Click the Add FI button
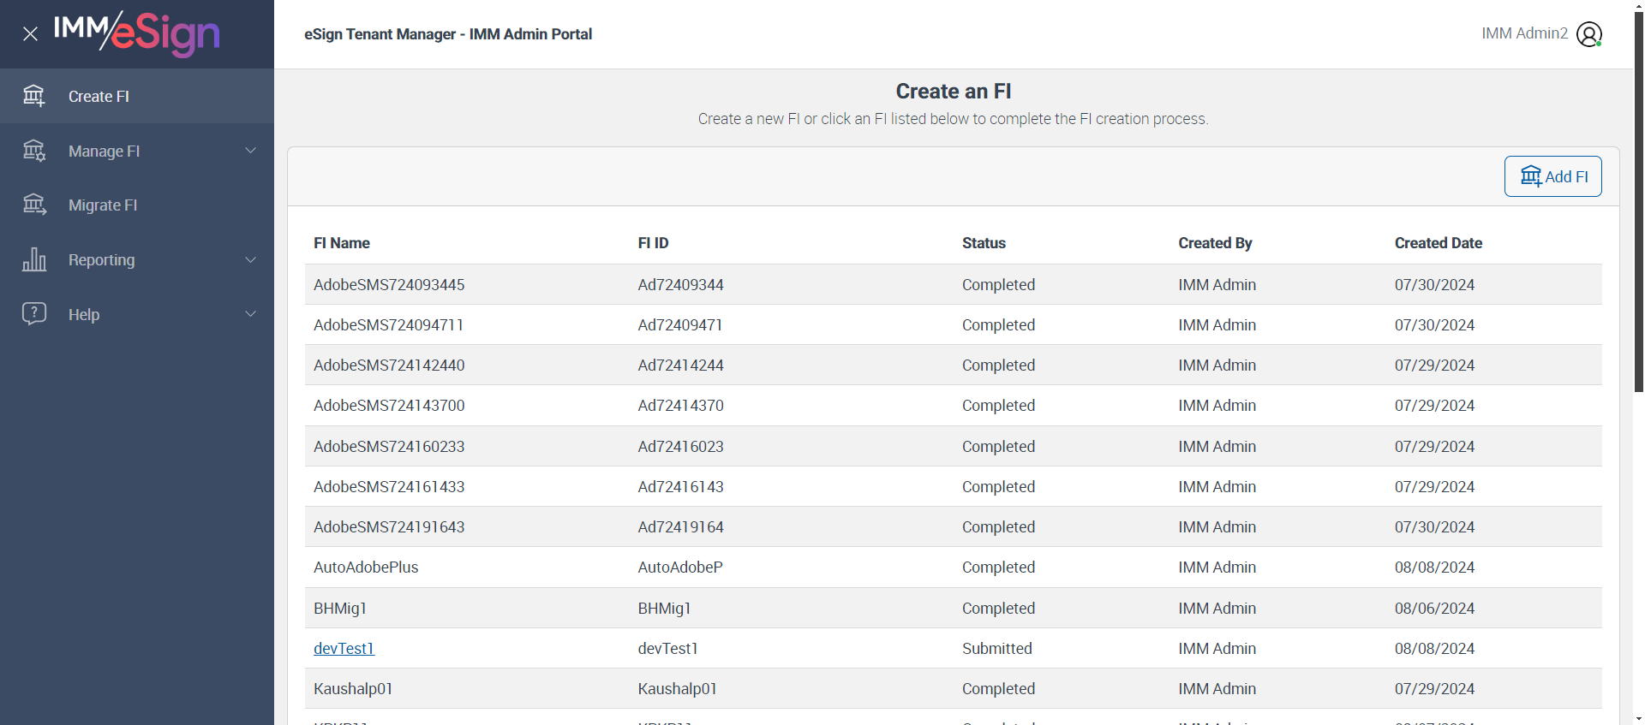1645x725 pixels. coord(1552,176)
